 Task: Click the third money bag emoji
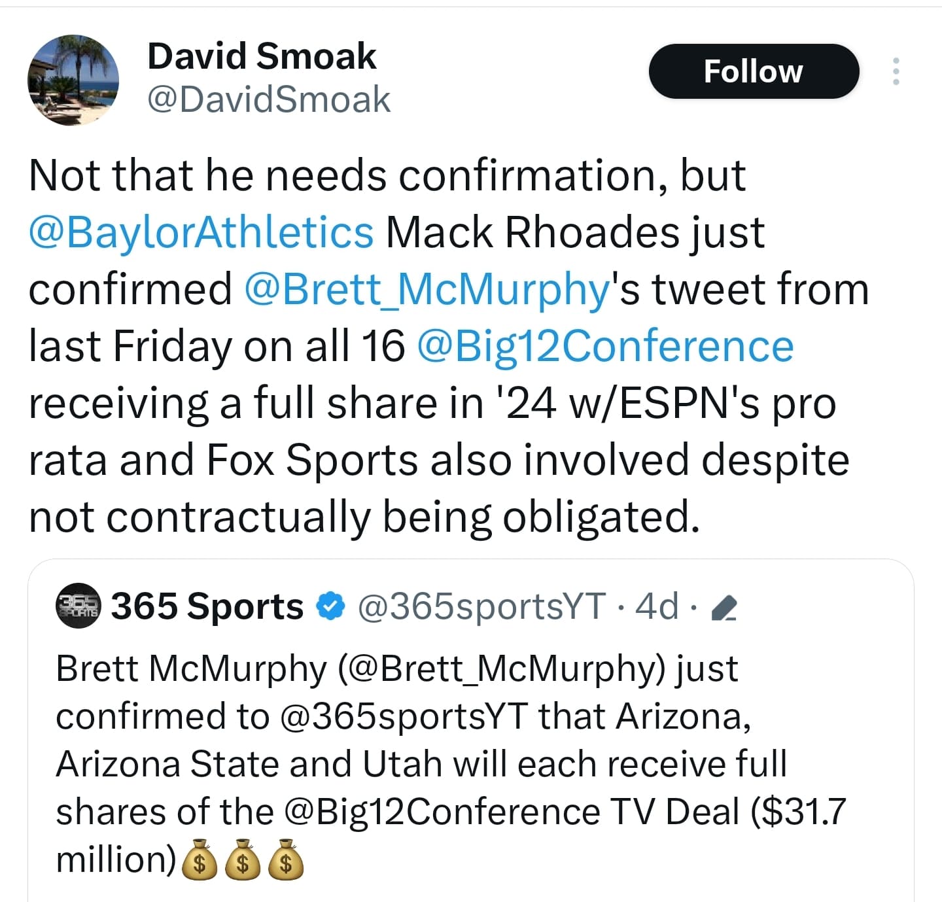coord(286,859)
